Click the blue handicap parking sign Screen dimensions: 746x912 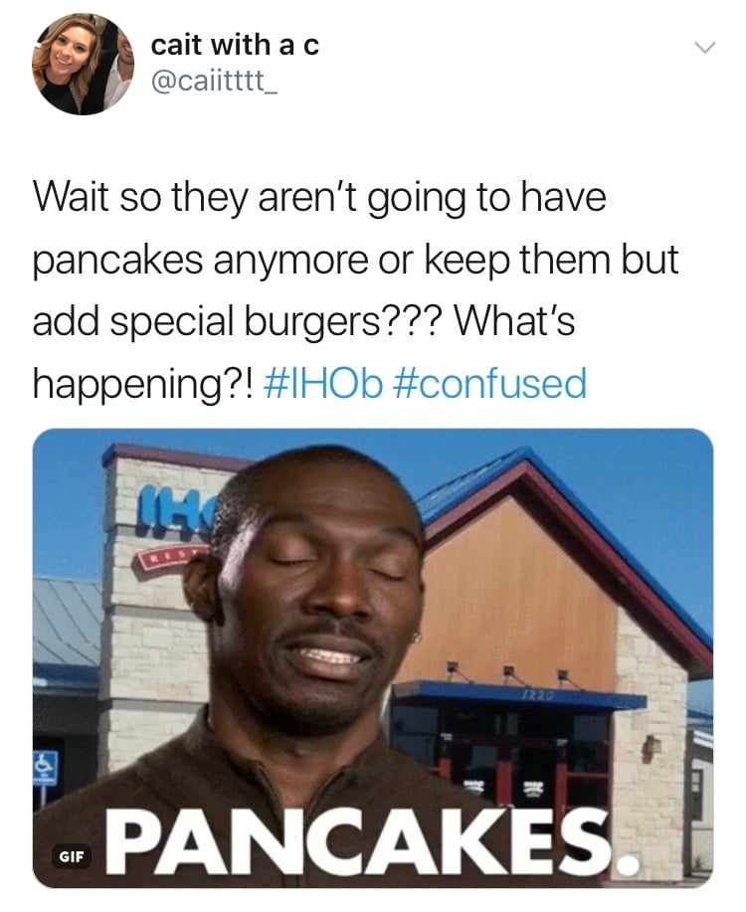click(45, 767)
